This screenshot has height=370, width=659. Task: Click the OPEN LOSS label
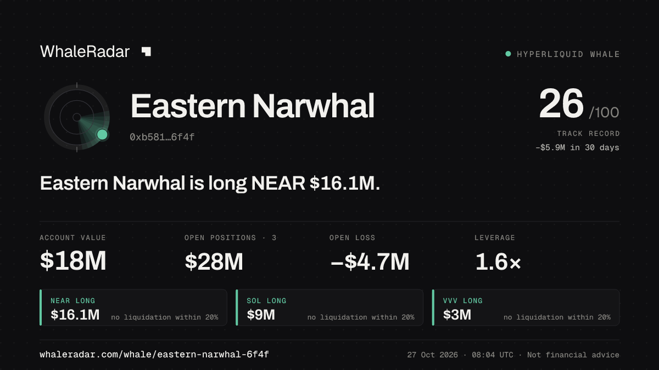click(x=353, y=238)
